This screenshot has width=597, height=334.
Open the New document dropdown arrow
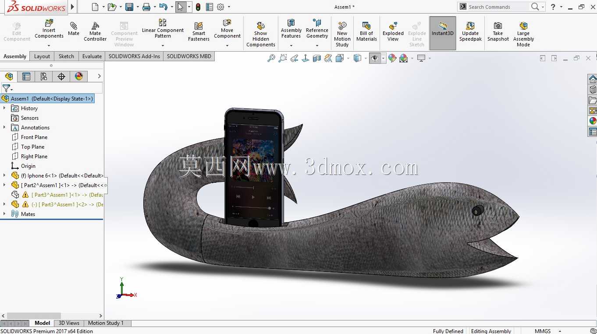click(x=104, y=7)
